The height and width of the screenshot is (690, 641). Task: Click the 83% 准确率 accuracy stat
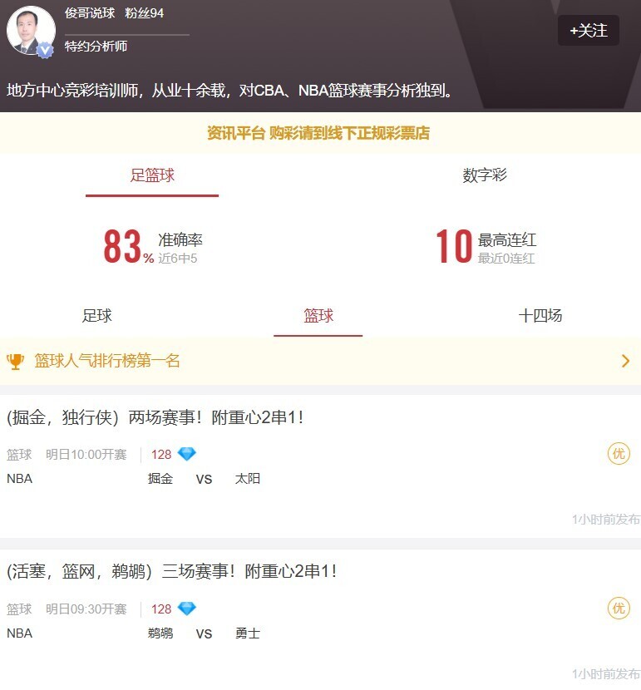pyautogui.click(x=153, y=246)
